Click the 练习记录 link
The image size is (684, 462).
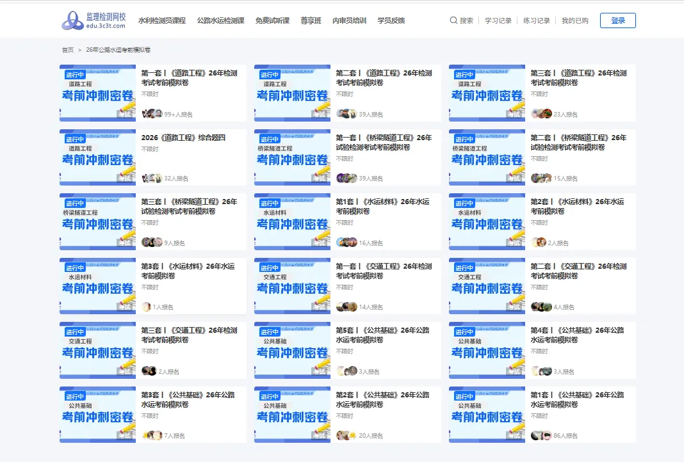tap(537, 20)
